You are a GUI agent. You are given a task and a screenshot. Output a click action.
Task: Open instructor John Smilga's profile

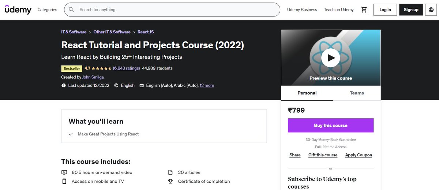(93, 77)
